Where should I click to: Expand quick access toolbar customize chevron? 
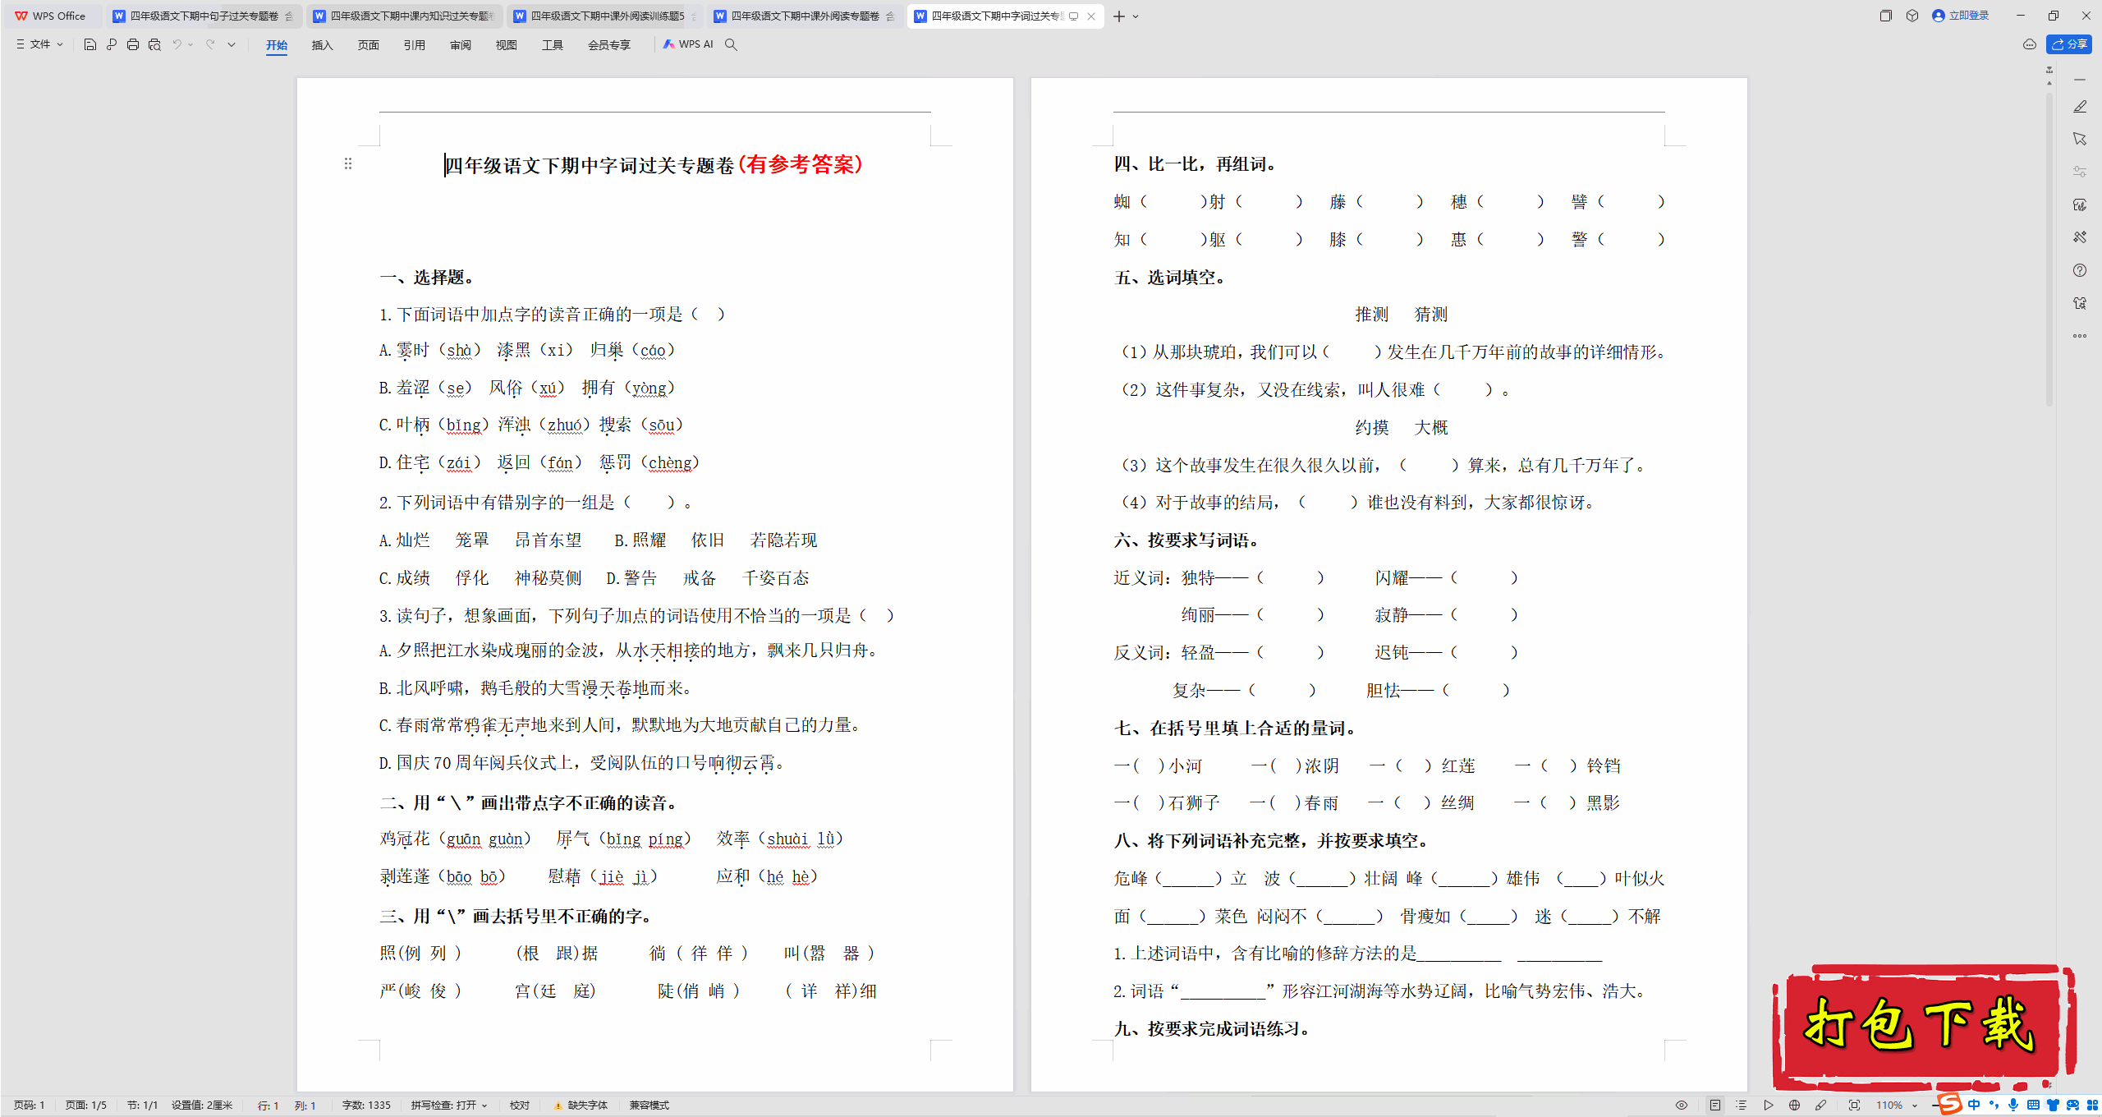tap(232, 44)
